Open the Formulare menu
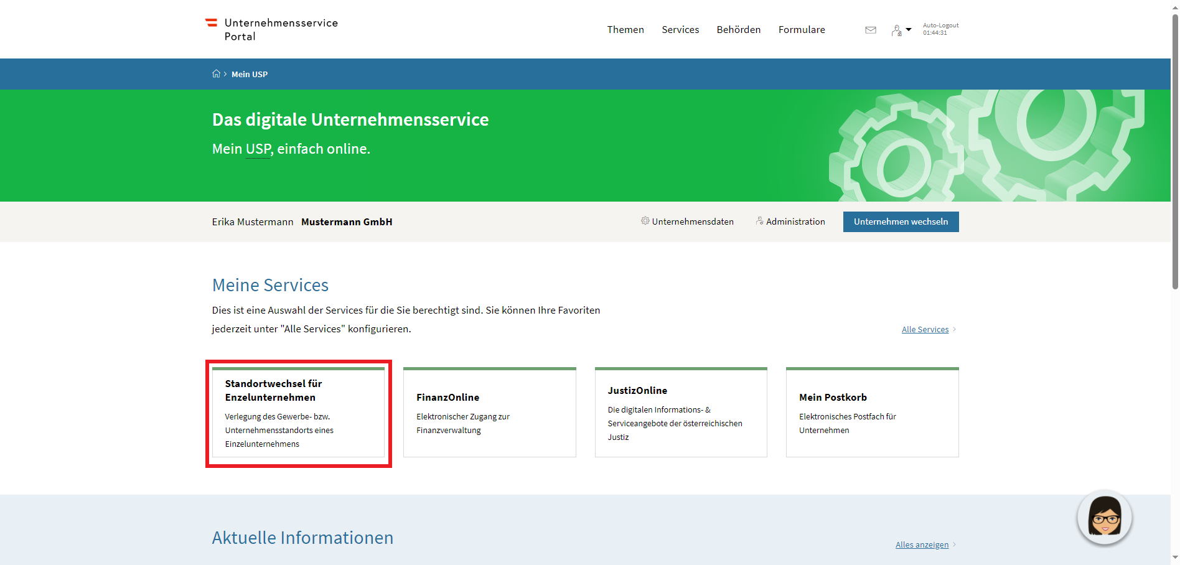Screen dimensions: 1180x565 coord(802,30)
